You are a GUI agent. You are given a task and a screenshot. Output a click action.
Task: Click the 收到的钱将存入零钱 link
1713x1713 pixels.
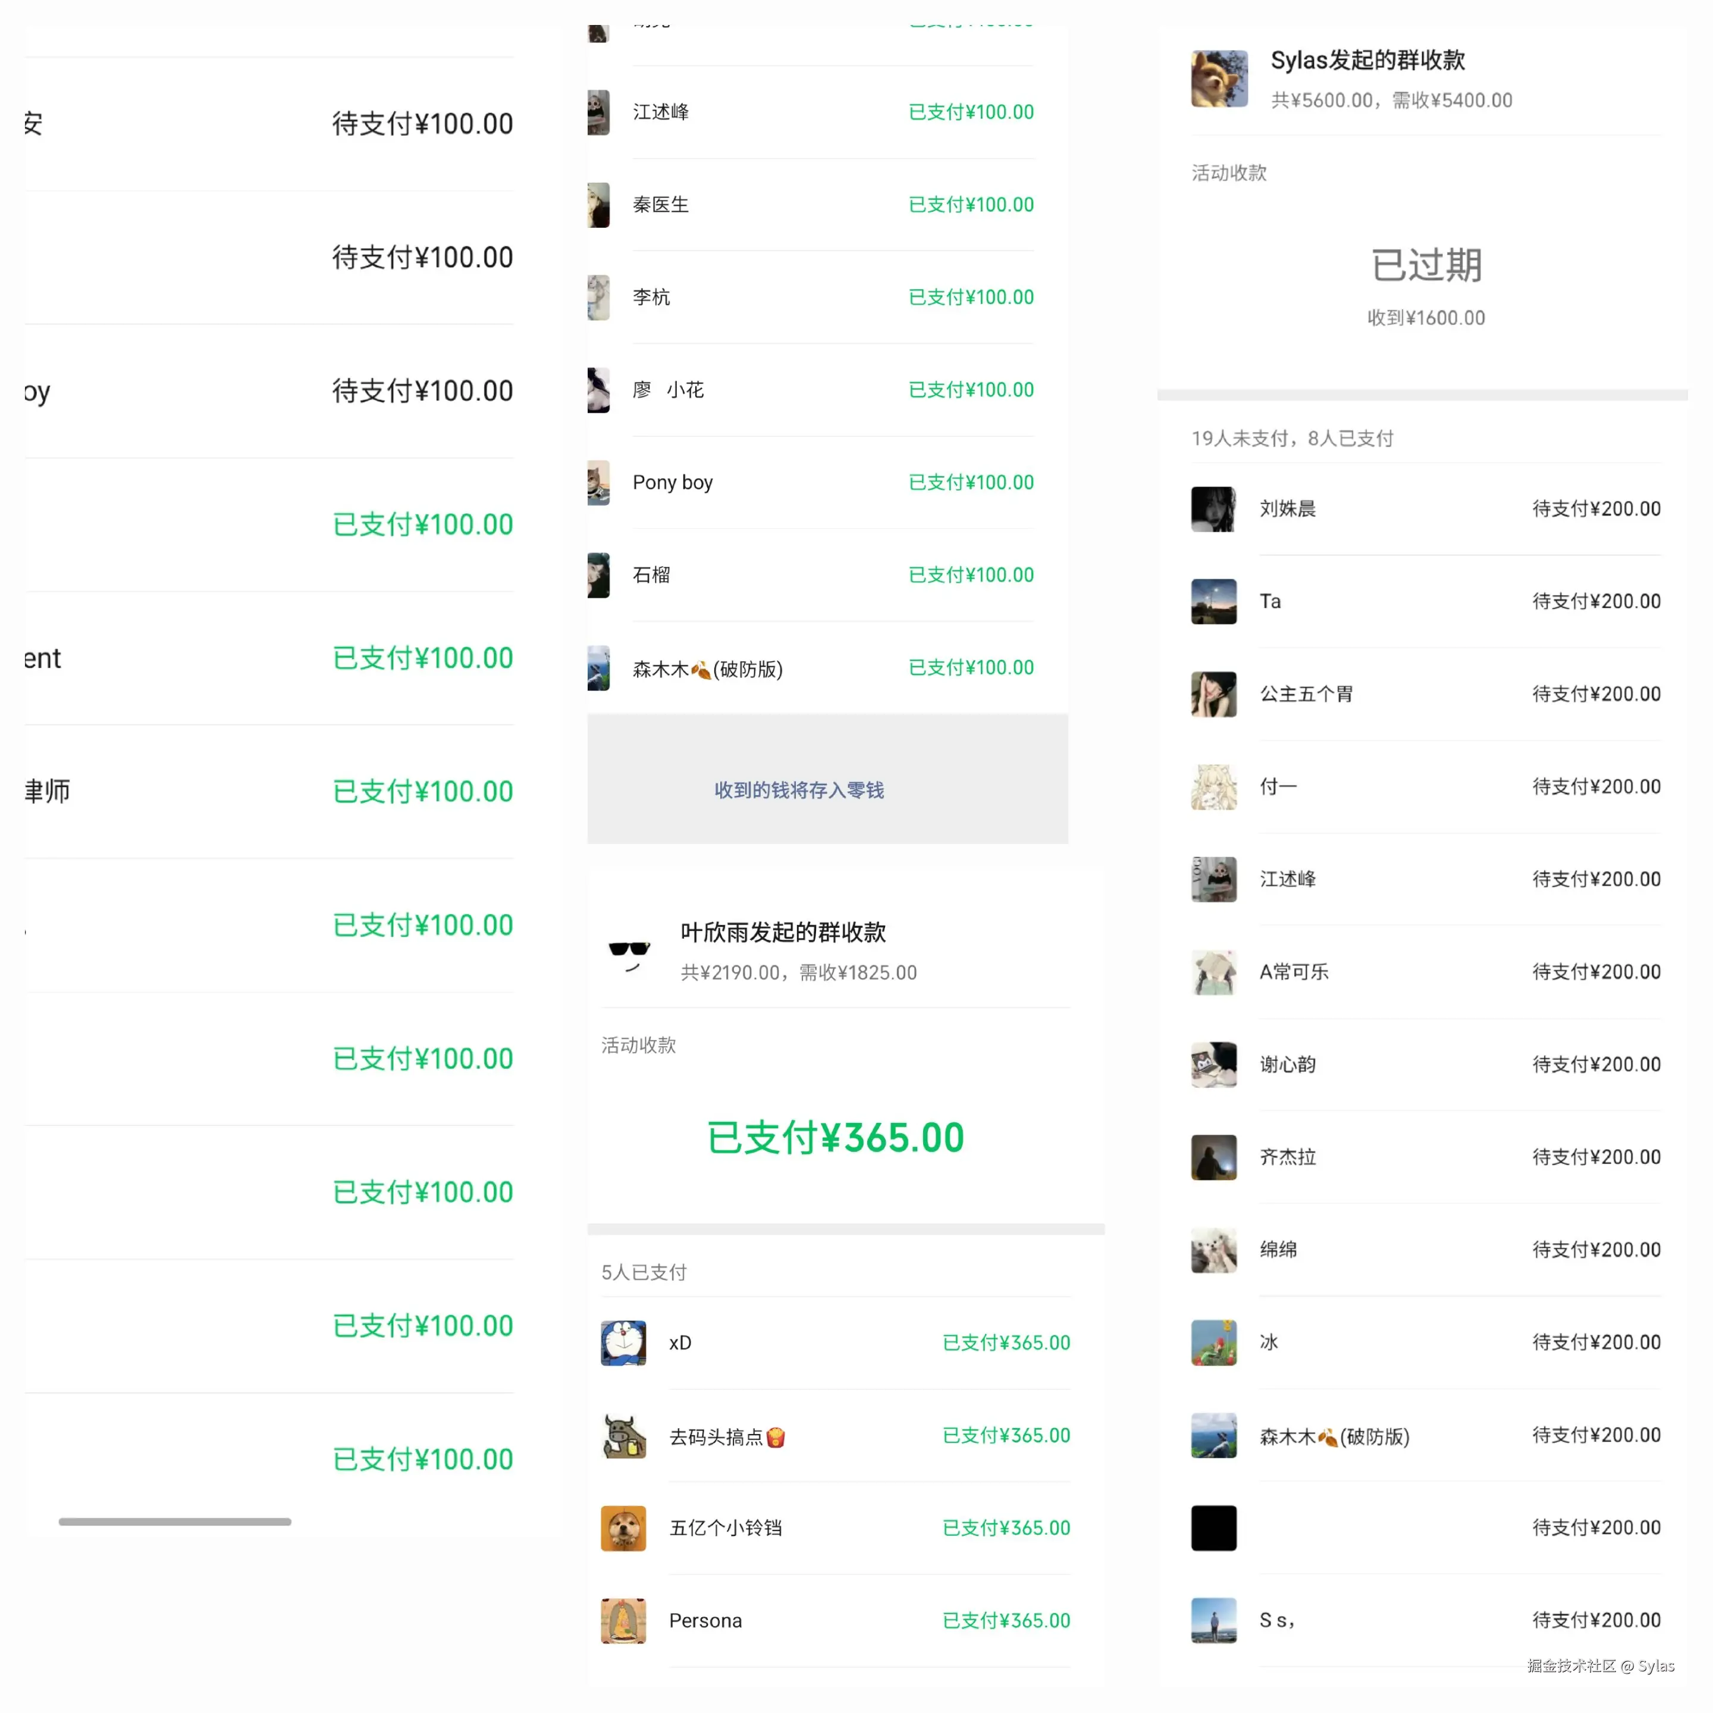[799, 790]
